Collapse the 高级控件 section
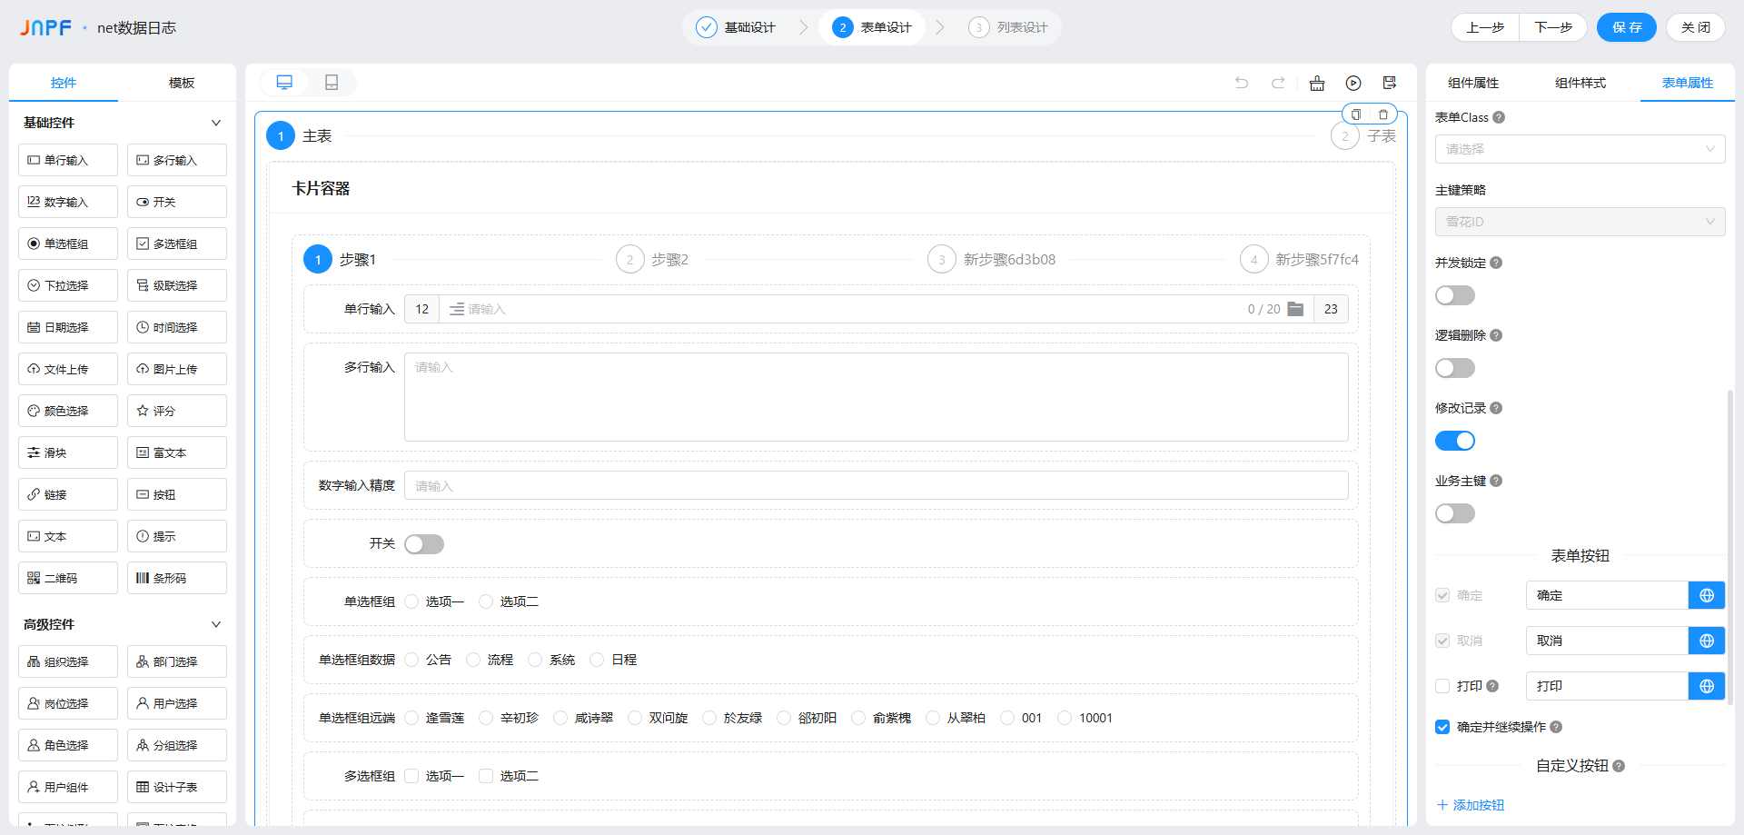 (x=216, y=624)
